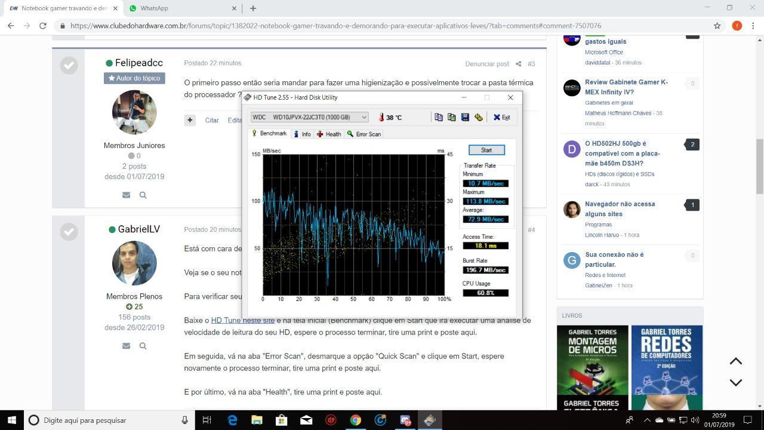Click the Average transfer rate value 72.9 MB/sec
764x430 pixels.
(485, 219)
